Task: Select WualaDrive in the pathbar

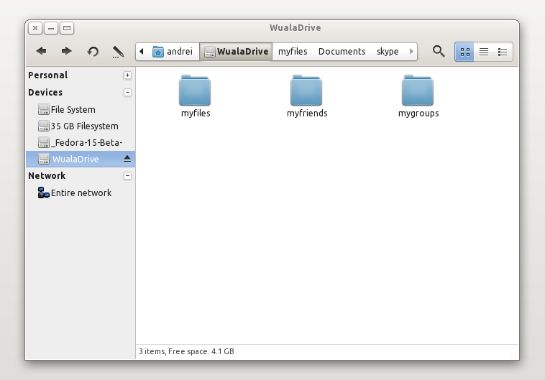Action: coord(236,52)
